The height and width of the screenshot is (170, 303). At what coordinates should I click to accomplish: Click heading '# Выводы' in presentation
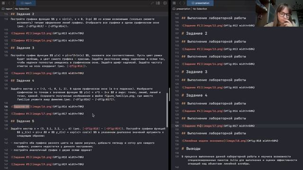point(191,149)
